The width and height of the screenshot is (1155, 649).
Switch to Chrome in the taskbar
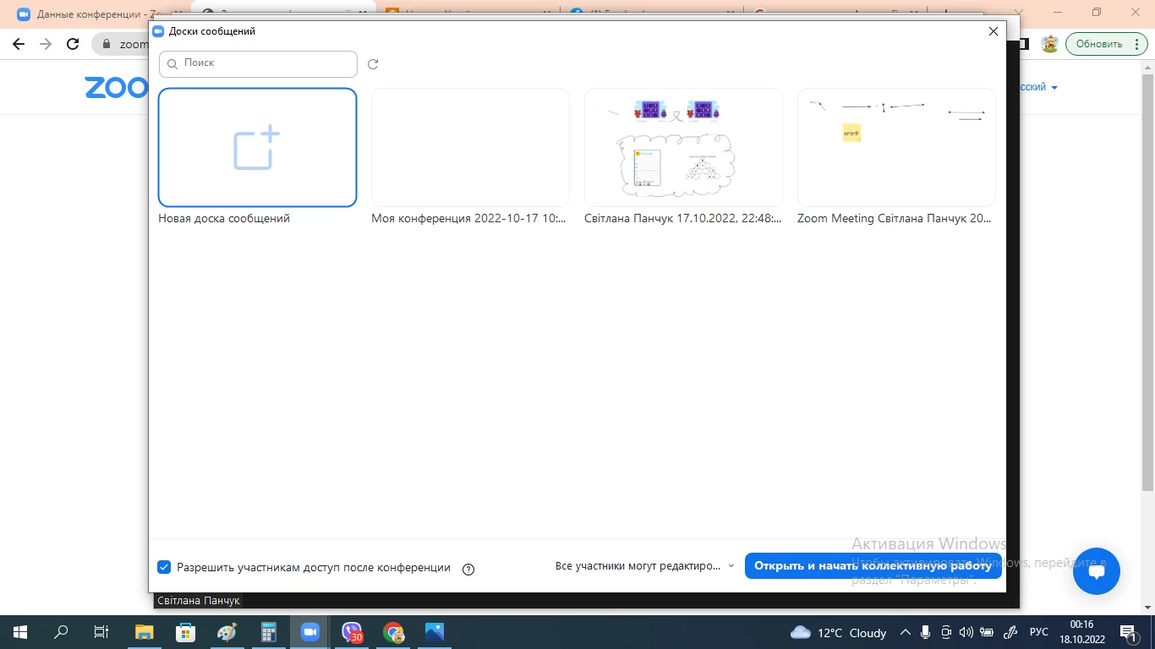(x=392, y=632)
